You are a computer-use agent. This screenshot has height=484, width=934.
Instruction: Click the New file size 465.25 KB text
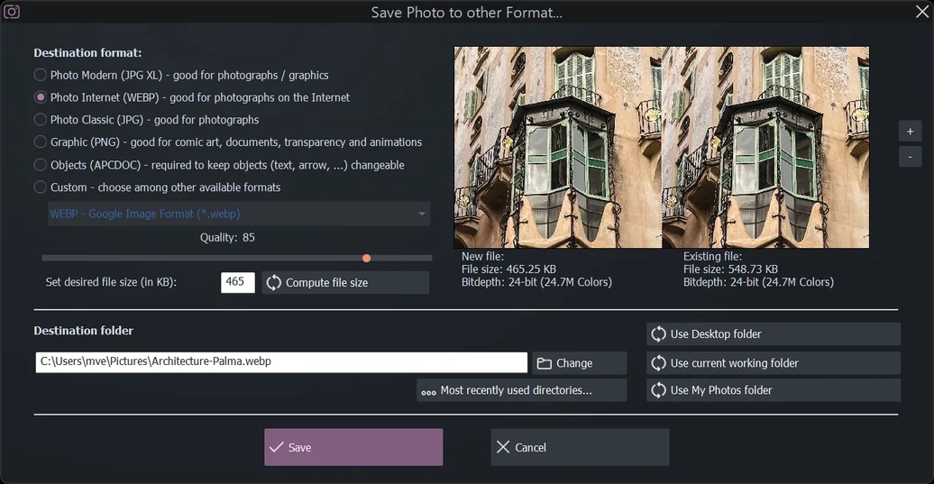(508, 269)
